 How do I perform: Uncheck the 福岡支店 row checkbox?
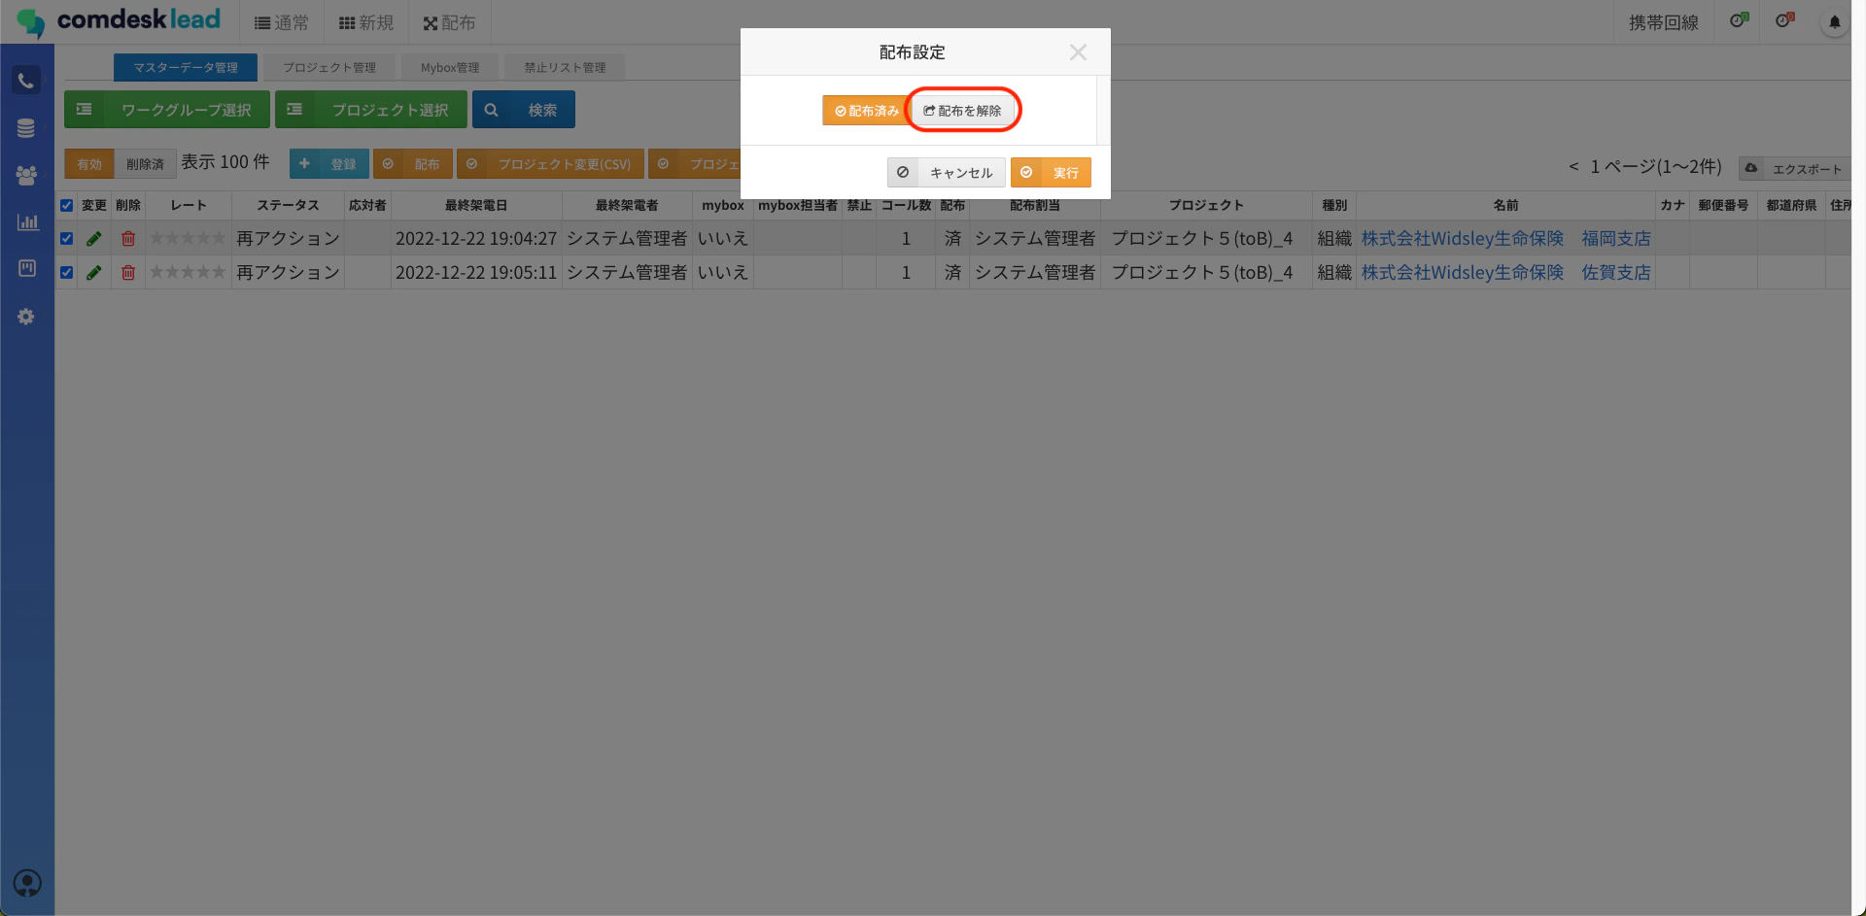(x=67, y=239)
